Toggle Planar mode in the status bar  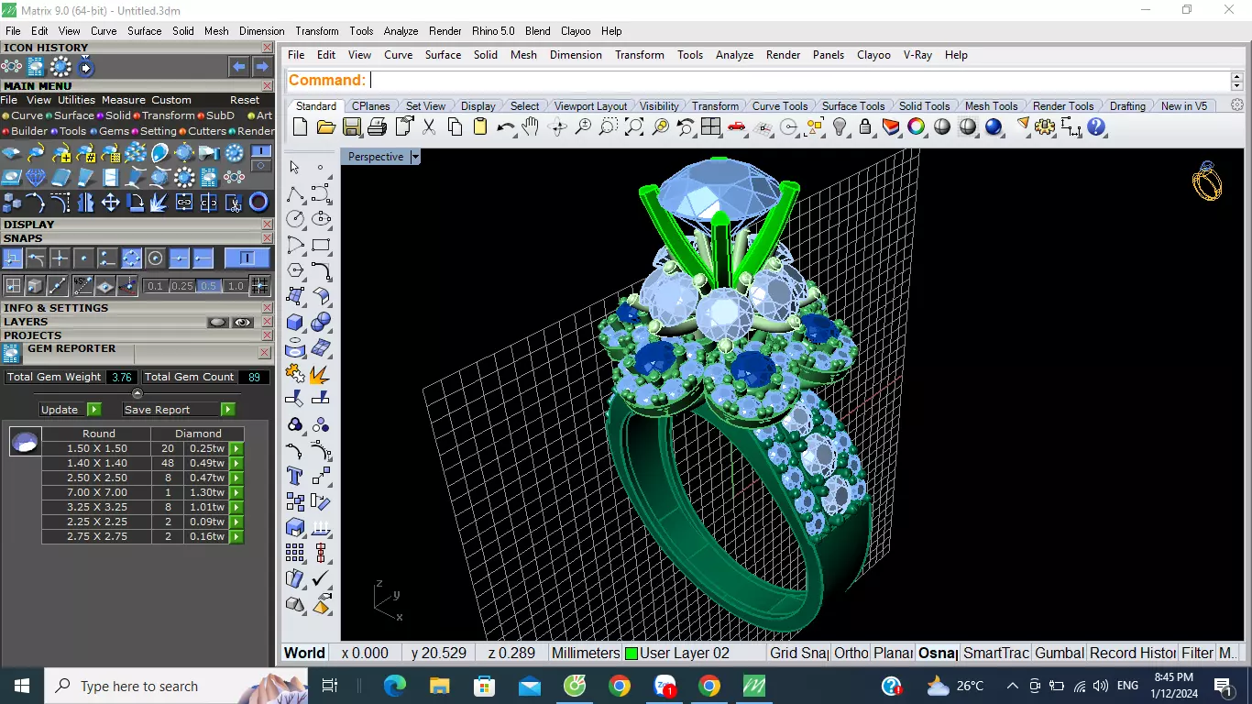(893, 653)
